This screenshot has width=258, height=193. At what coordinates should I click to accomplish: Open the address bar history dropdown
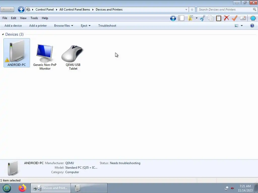[186, 10]
